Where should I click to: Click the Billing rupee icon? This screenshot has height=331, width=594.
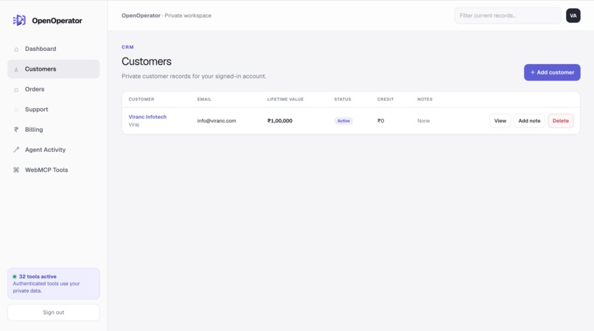coord(16,129)
